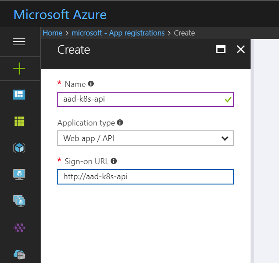
Task: Click the green plus Create a resource icon
Action: [20, 68]
